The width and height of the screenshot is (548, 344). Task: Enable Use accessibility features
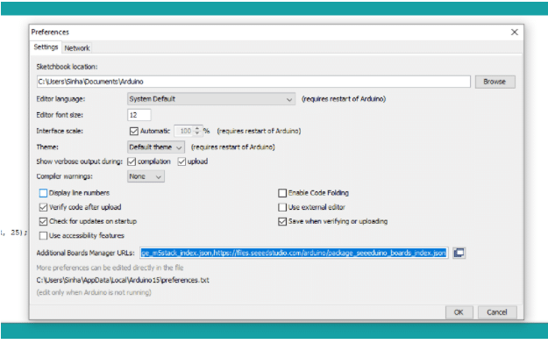(43, 235)
